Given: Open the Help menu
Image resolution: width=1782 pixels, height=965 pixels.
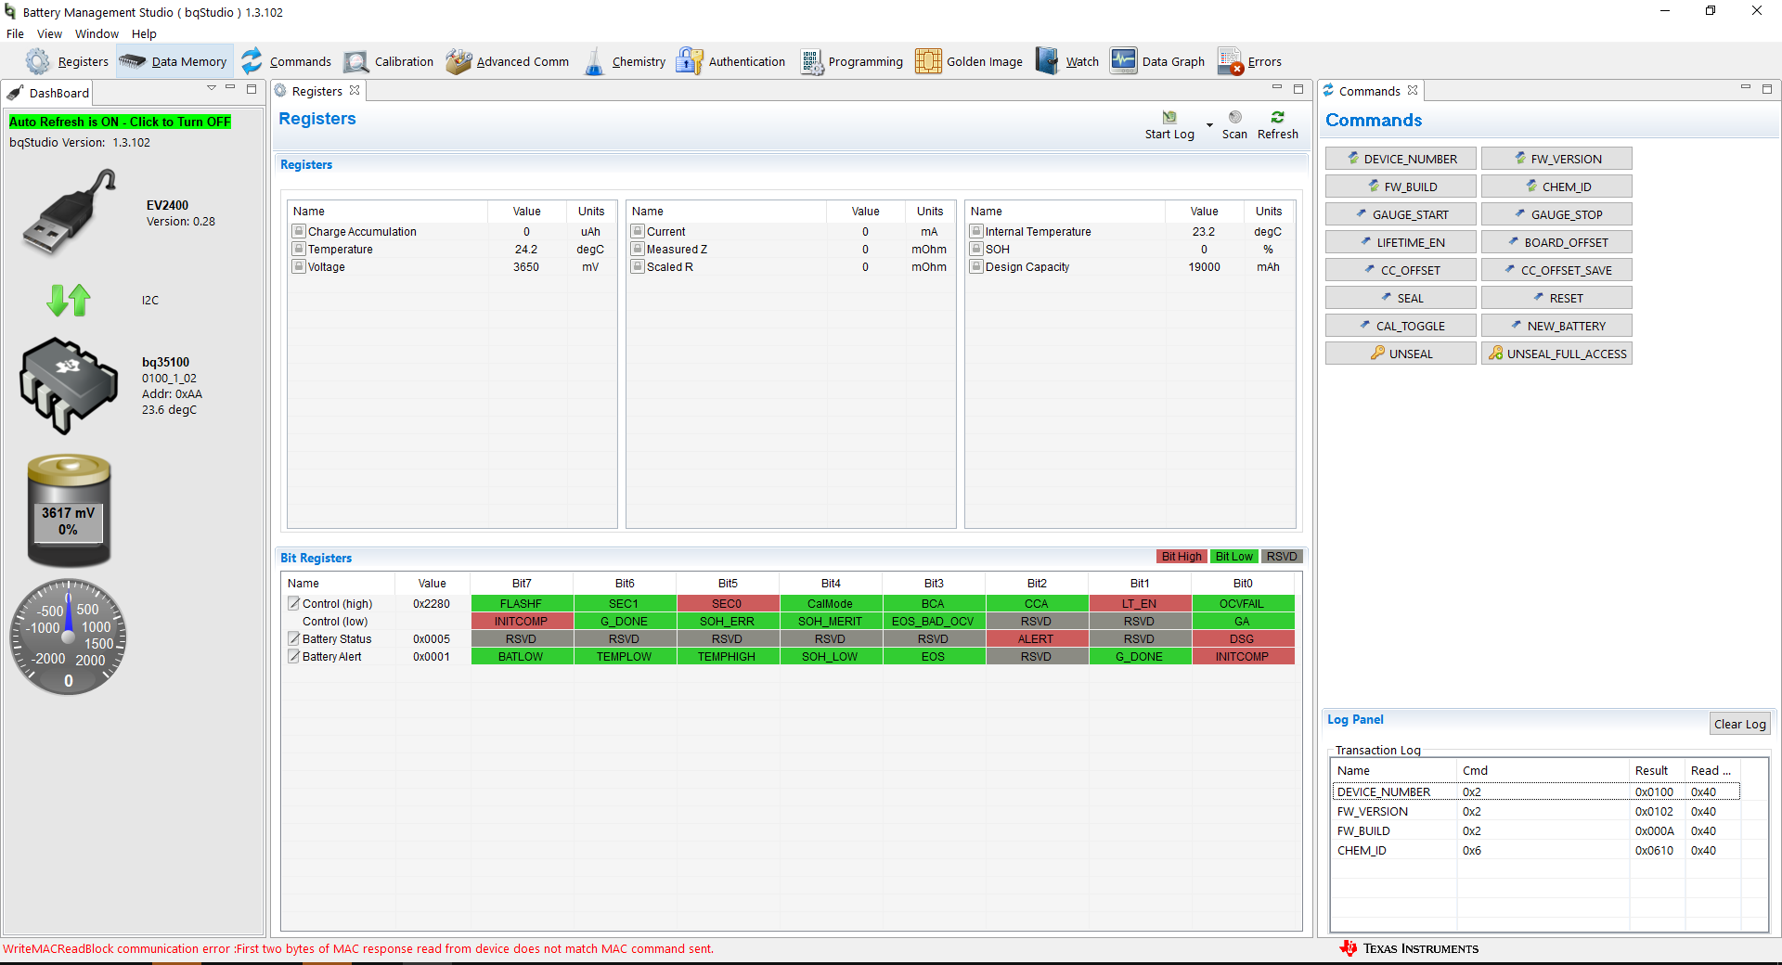Looking at the screenshot, I should click(x=144, y=33).
